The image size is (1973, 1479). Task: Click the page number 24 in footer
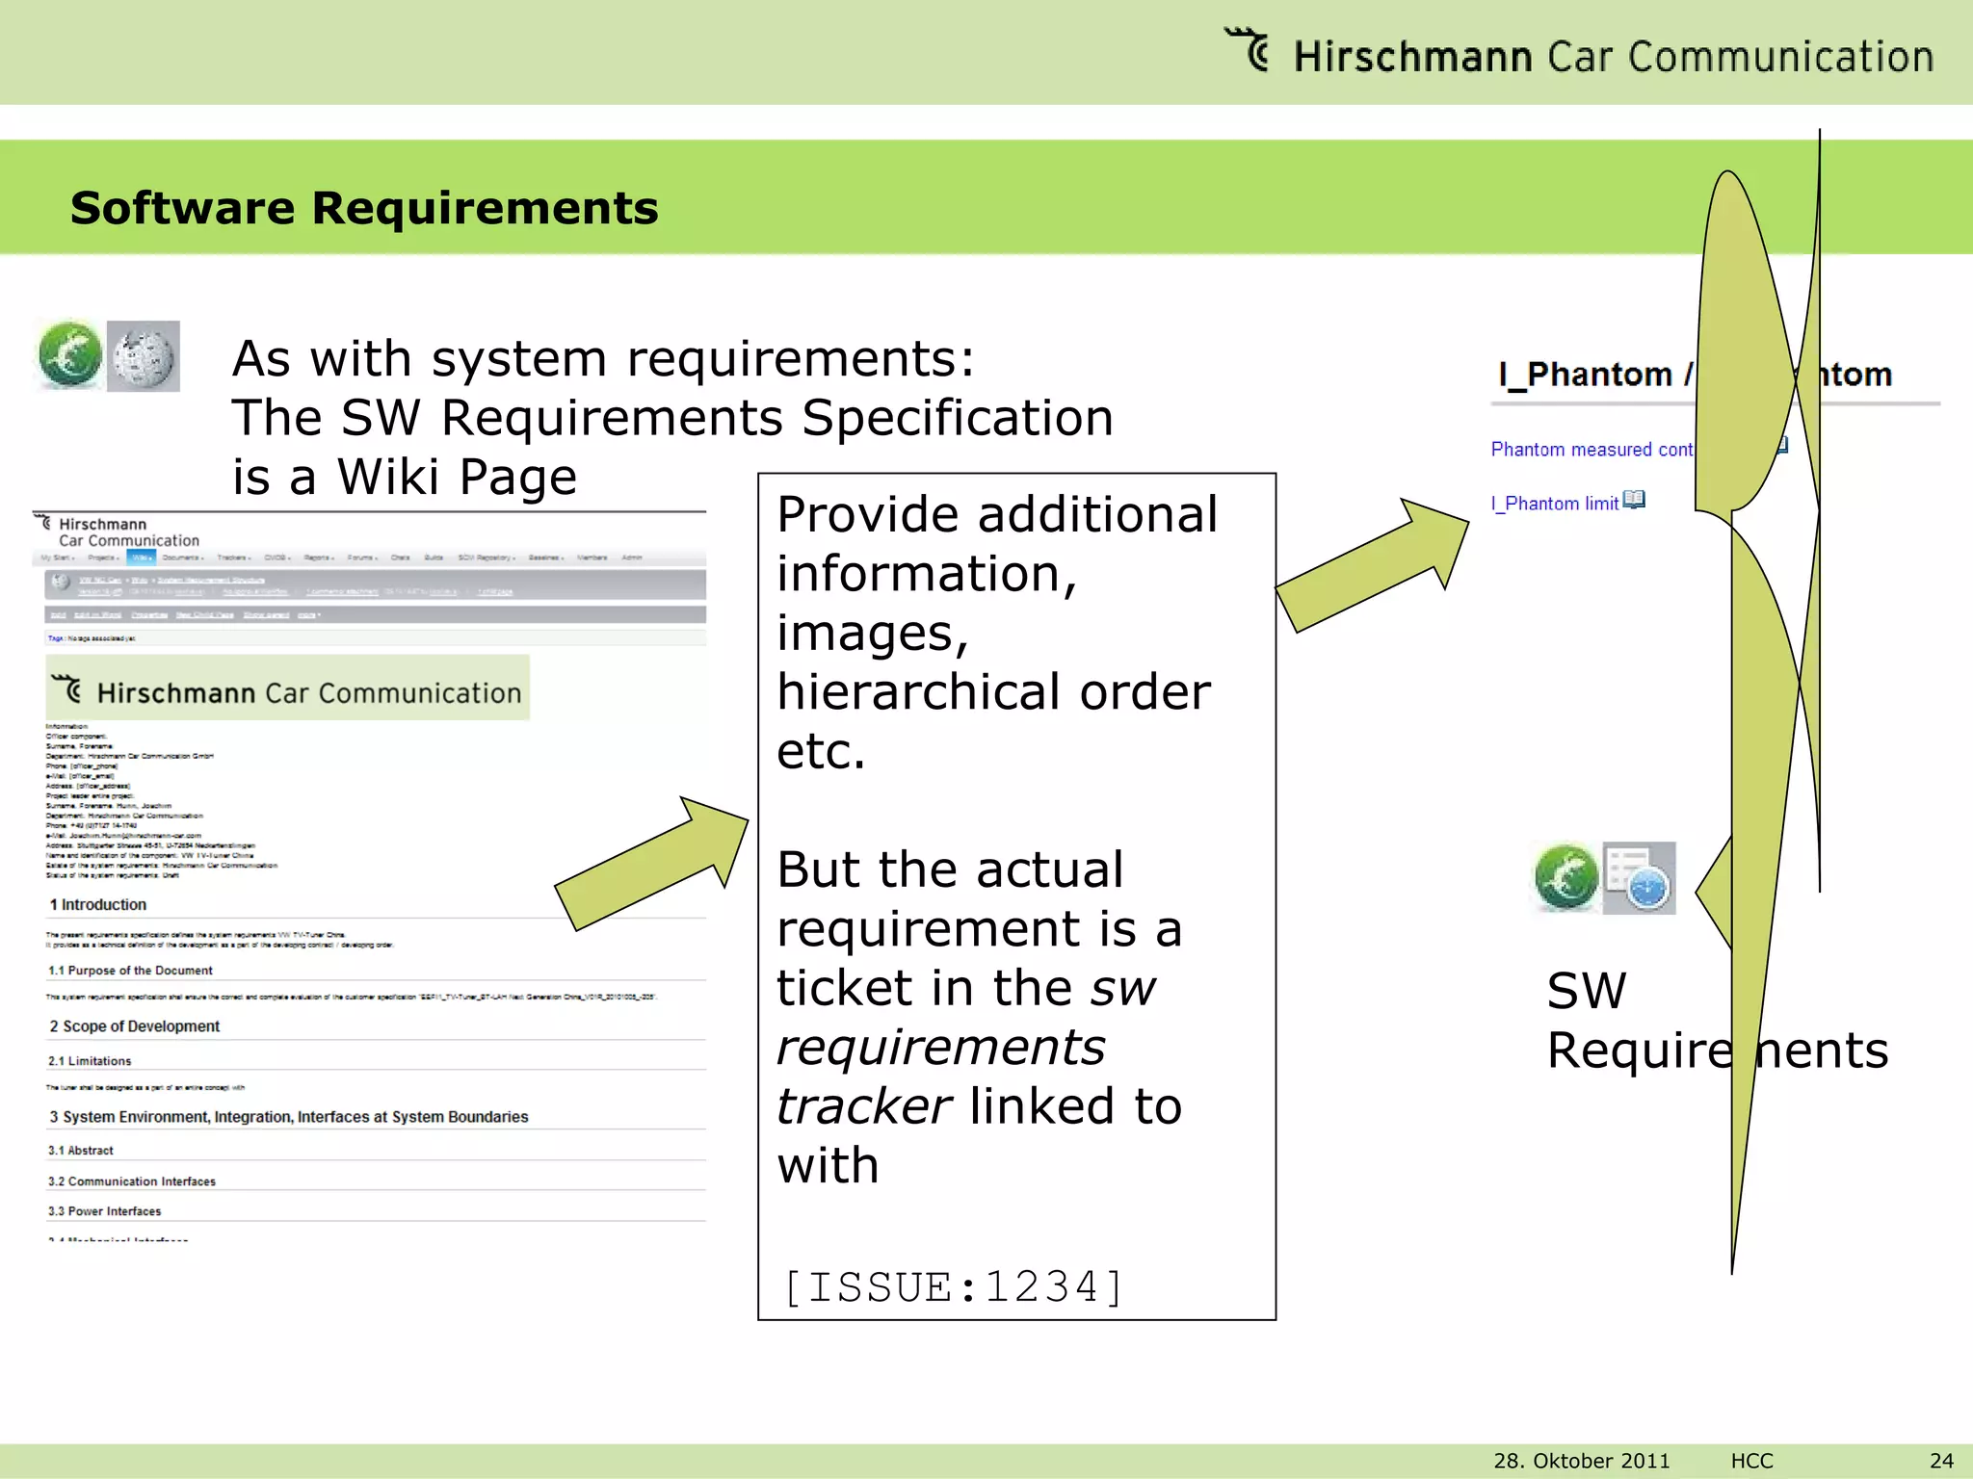tap(1942, 1461)
